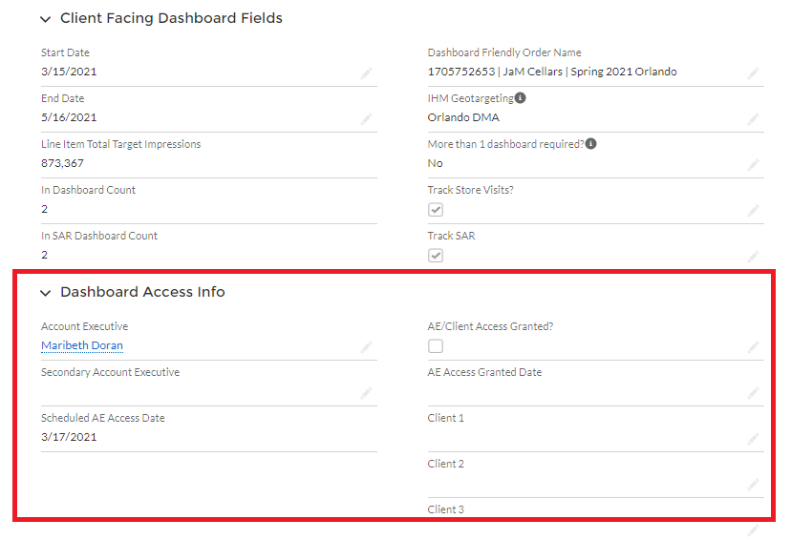
Task: Toggle the Track SAR checkbox
Action: pyautogui.click(x=436, y=256)
